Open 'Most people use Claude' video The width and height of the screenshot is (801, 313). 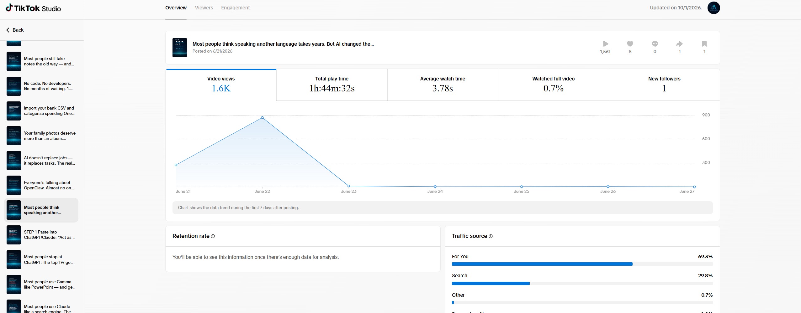point(41,307)
